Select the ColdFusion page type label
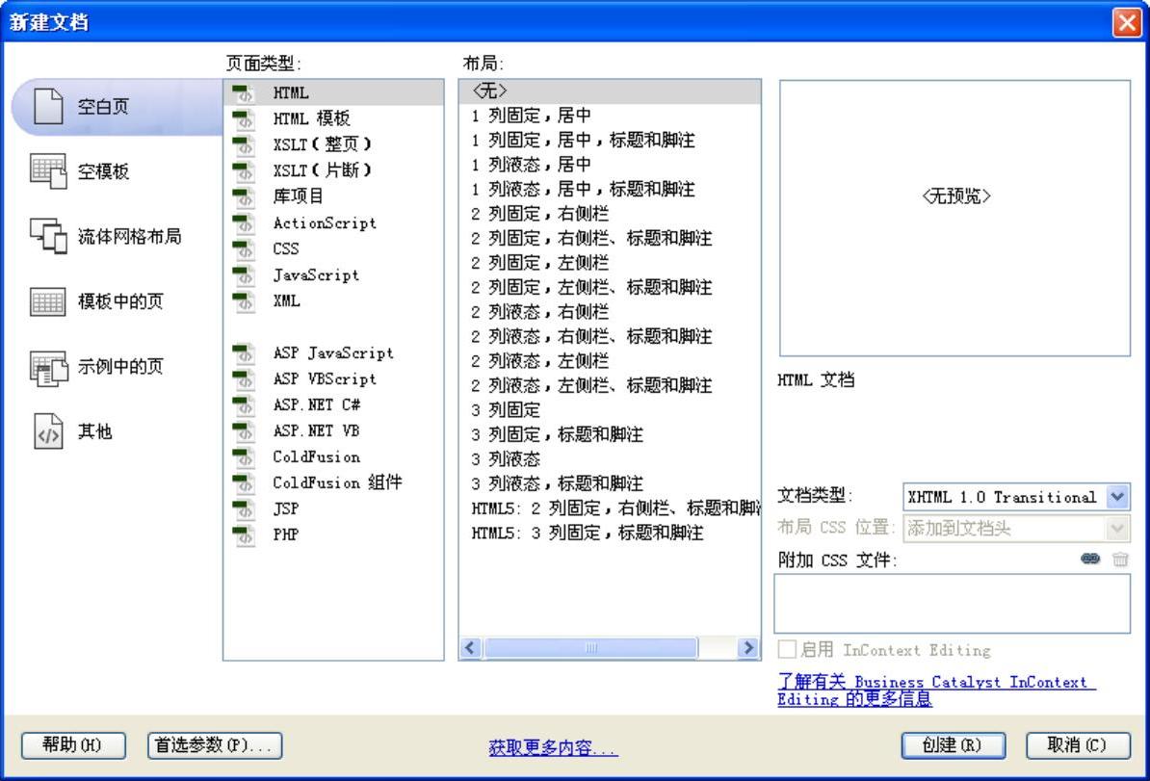The height and width of the screenshot is (781, 1150). [316, 456]
